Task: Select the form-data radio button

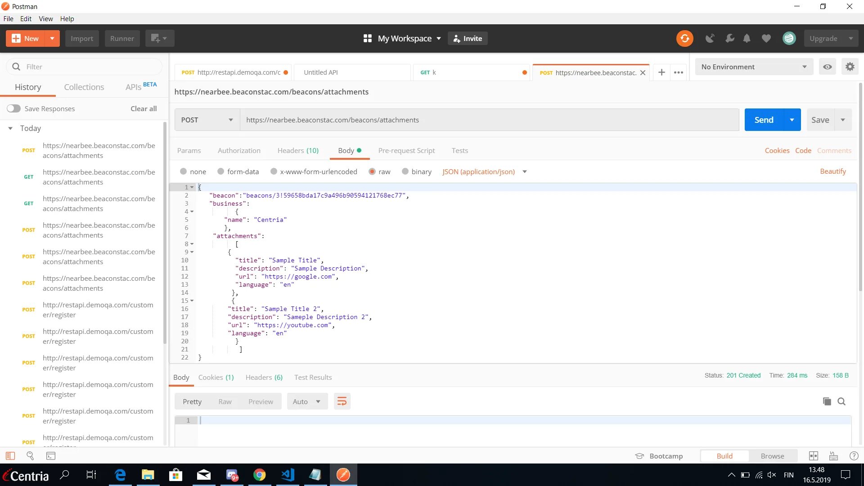Action: (x=220, y=171)
